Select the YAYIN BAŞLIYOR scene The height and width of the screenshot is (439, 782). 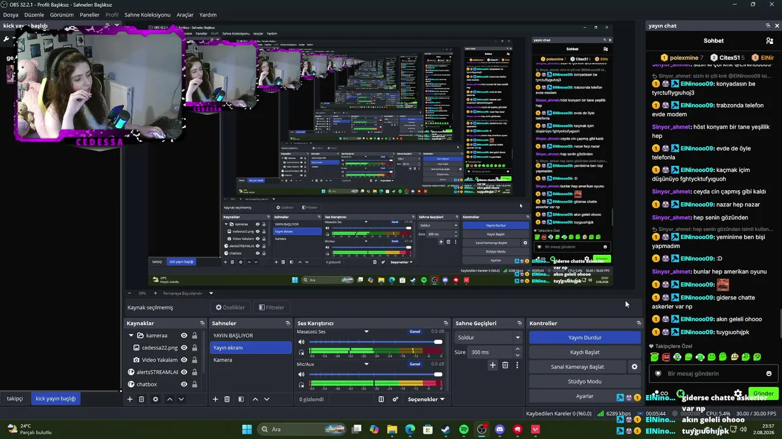(251, 335)
